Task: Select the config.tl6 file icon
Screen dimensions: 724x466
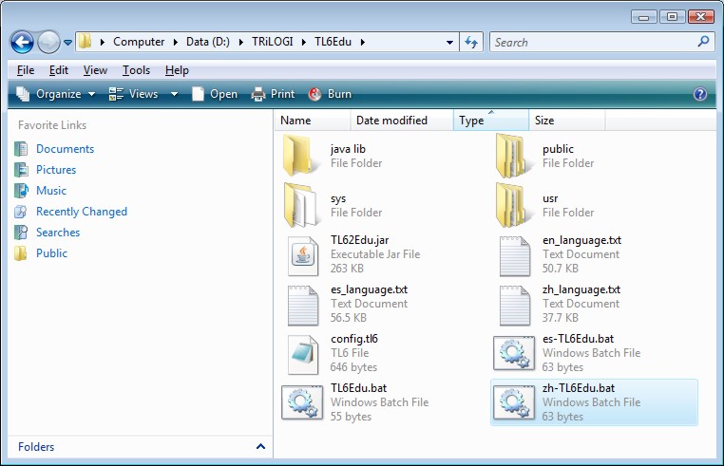Action: pos(303,354)
